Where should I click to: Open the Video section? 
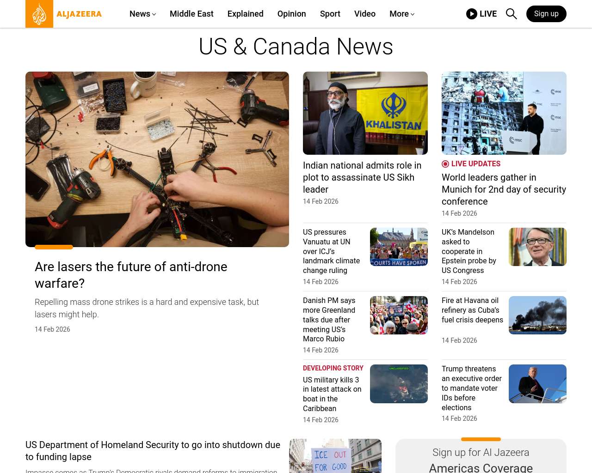[365, 14]
